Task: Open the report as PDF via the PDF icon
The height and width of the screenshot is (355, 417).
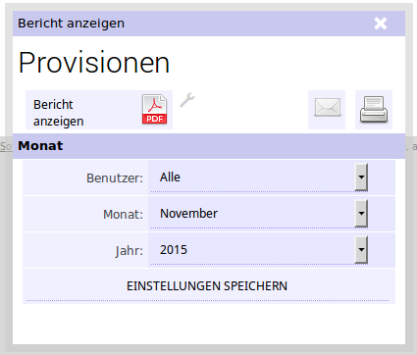Action: click(154, 109)
